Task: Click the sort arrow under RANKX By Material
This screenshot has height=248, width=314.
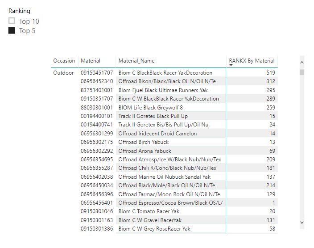Action: pos(231,65)
